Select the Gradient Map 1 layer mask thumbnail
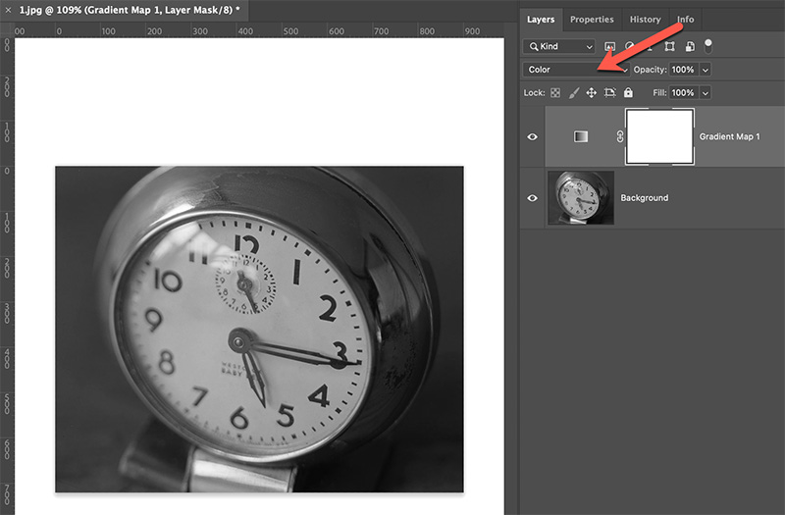 (659, 136)
